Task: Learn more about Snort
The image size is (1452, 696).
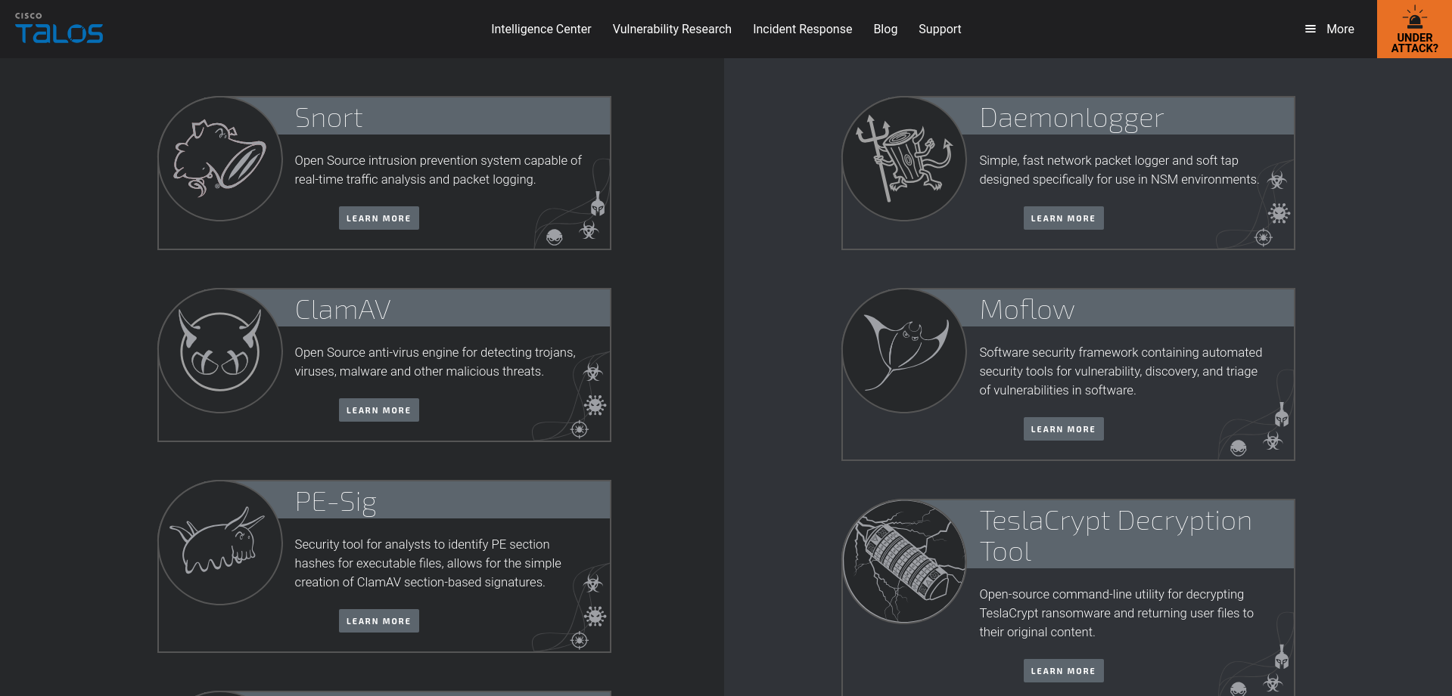Action: tap(378, 218)
